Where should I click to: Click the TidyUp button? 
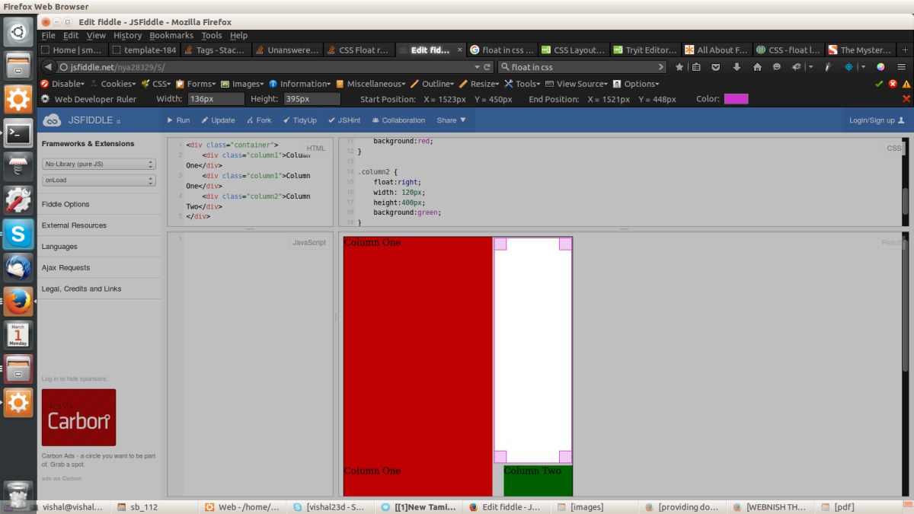[x=299, y=120]
